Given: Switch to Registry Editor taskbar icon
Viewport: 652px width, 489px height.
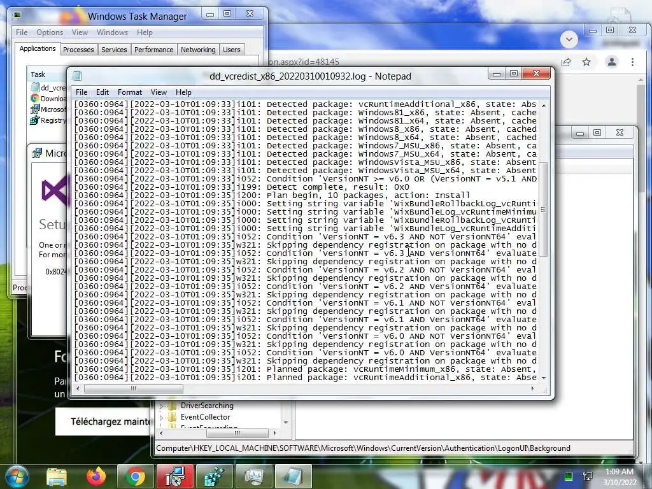Looking at the screenshot, I should (214, 476).
